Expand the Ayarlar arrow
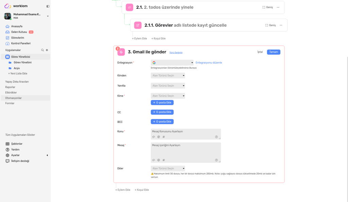This screenshot has width=348, height=202. pyautogui.click(x=47, y=155)
